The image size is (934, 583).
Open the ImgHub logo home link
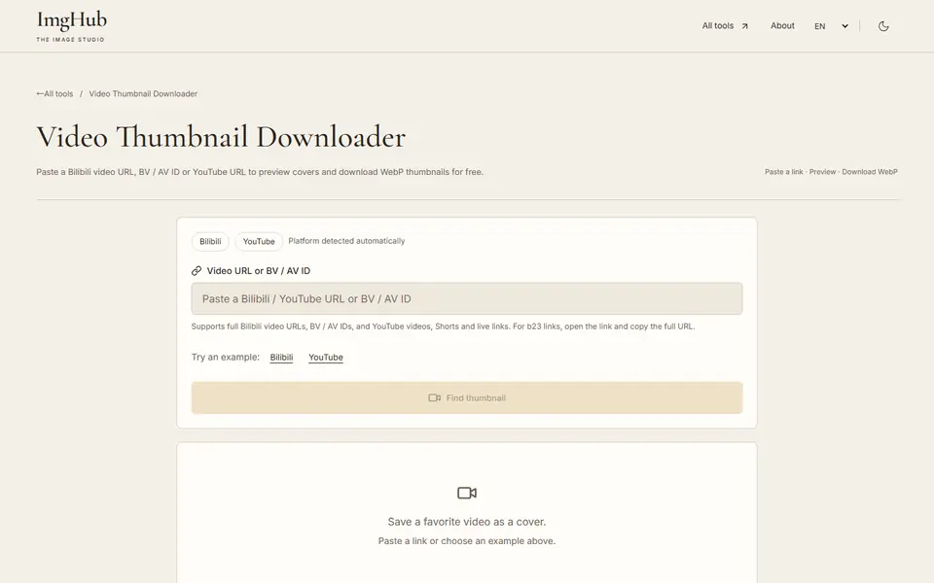pyautogui.click(x=71, y=26)
